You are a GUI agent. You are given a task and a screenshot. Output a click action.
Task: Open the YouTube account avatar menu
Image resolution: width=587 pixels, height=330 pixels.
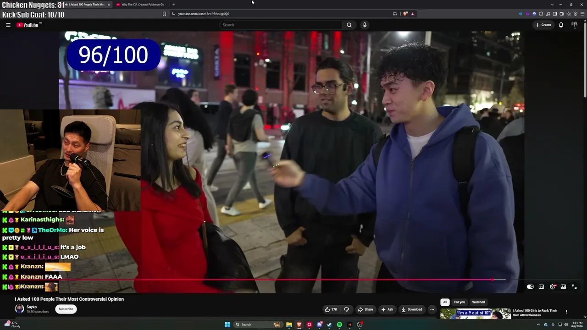(x=574, y=25)
